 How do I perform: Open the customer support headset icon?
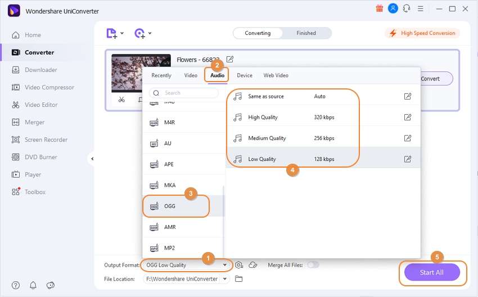407,8
